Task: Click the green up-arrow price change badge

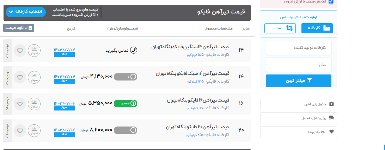Action: coord(126,104)
